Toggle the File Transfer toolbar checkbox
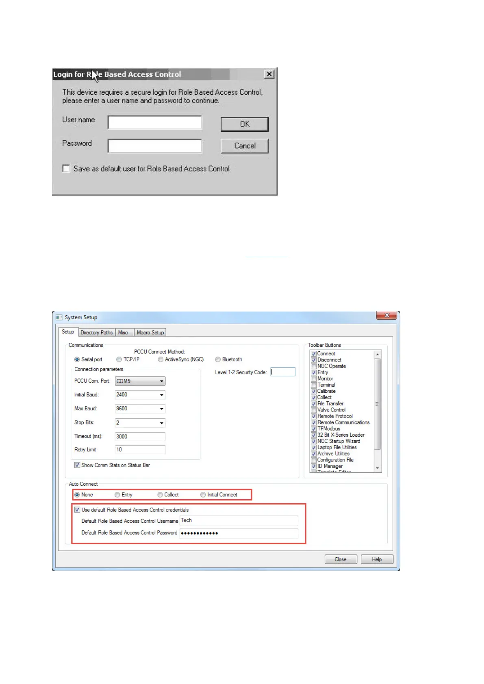 (314, 404)
